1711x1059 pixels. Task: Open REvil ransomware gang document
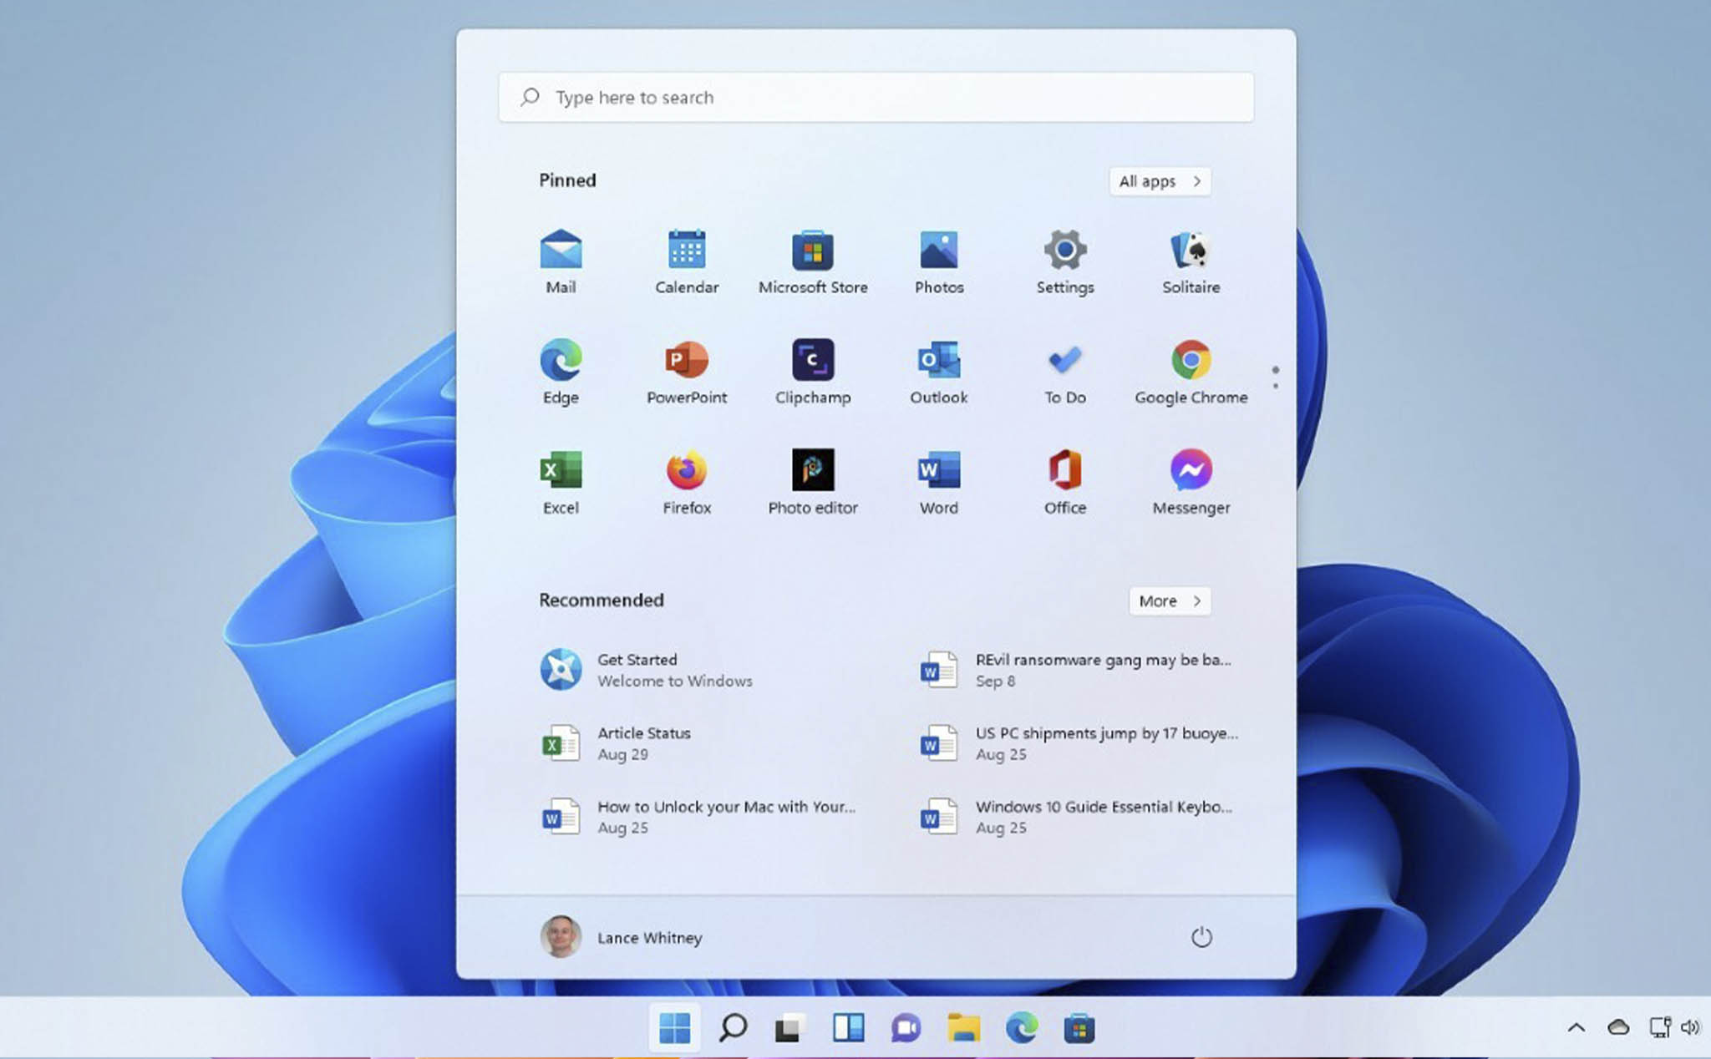(1076, 670)
